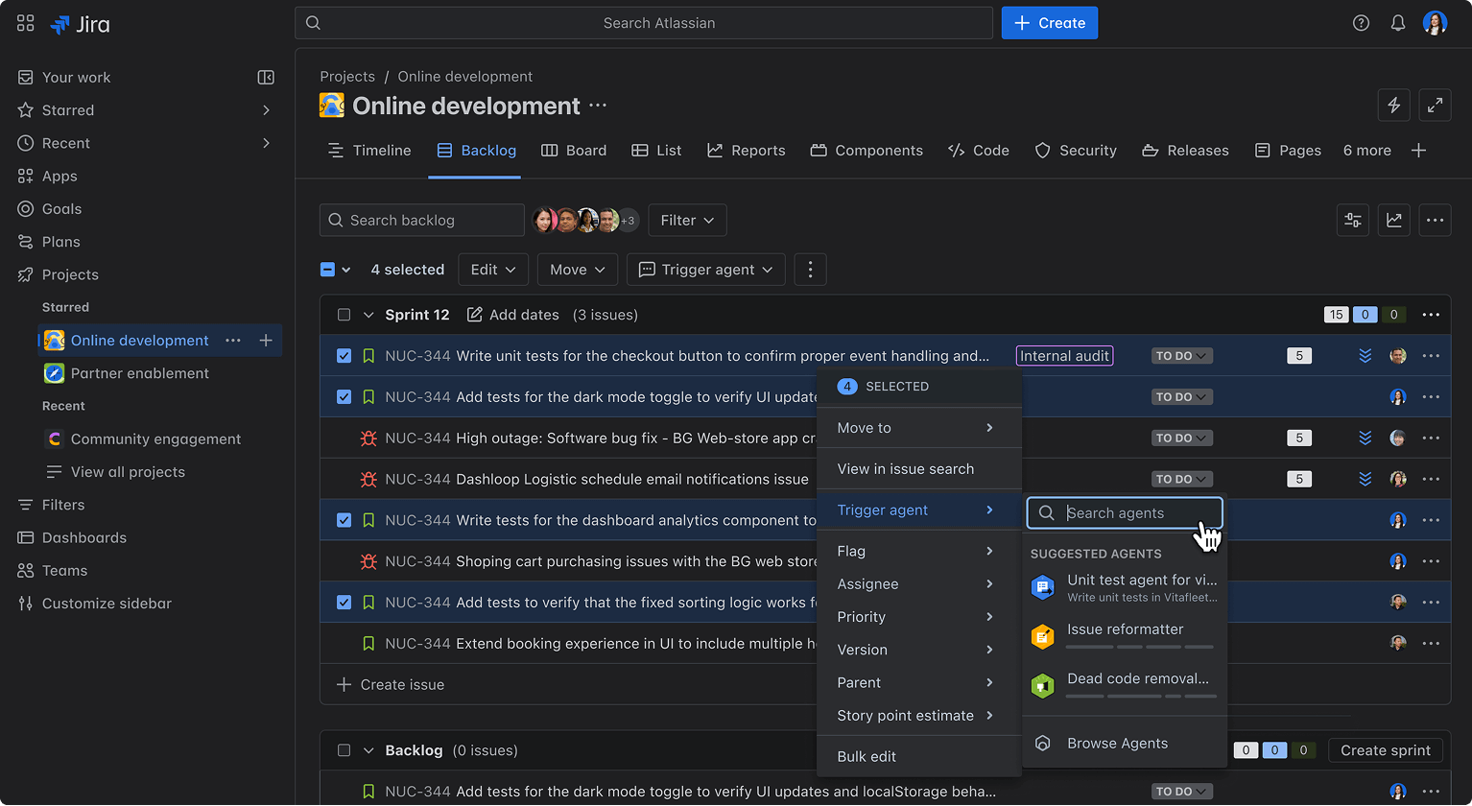Image resolution: width=1472 pixels, height=806 pixels.
Task: Toggle the bulk selection checkbox beside 4 selected
Action: click(327, 270)
